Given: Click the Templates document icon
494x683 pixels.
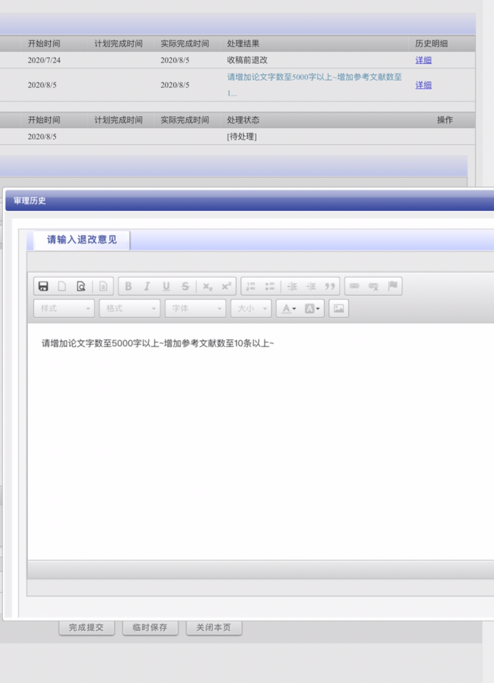Looking at the screenshot, I should [x=103, y=286].
